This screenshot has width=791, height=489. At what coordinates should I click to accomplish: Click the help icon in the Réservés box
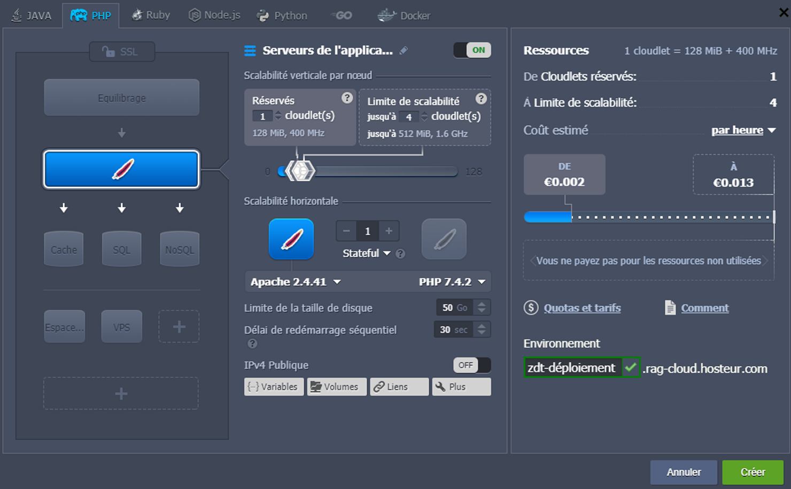point(347,98)
